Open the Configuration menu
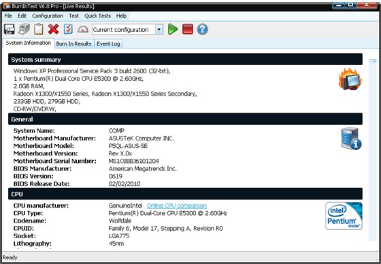381x264 pixels. pyautogui.click(x=48, y=16)
